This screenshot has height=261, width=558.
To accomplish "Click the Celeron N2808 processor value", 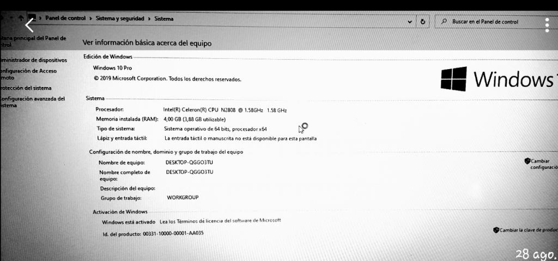I will (225, 110).
